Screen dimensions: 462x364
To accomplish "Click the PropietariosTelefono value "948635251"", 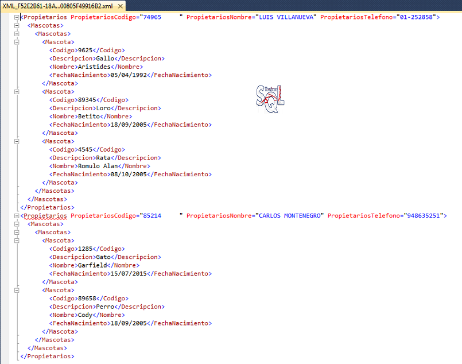I will click(425, 216).
